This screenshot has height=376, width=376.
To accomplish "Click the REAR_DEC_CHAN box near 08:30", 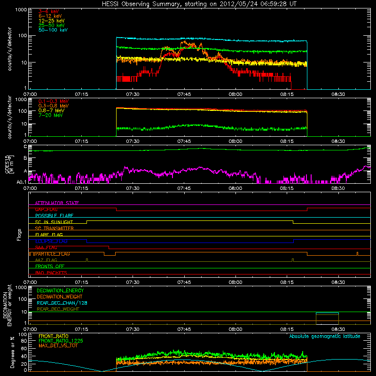I will [x=327, y=319].
